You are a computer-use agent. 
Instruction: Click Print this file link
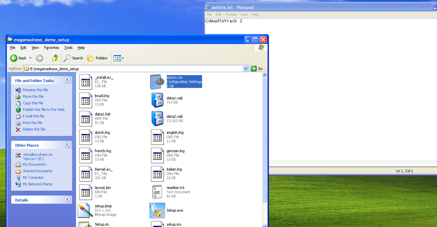32,123
